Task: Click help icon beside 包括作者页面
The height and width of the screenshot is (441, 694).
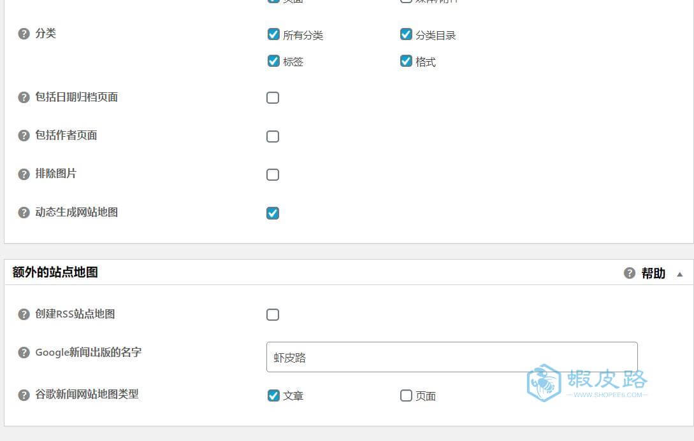Action: click(24, 136)
